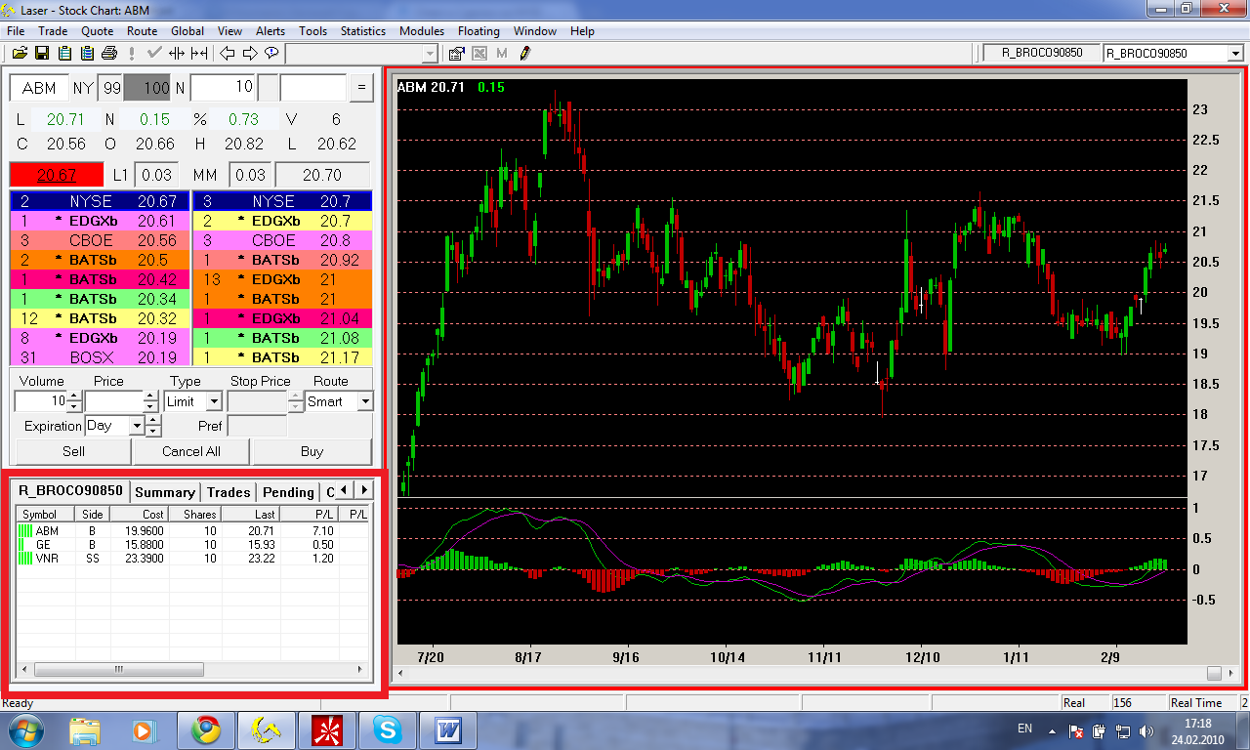Click the Cancel All button
The height and width of the screenshot is (750, 1250).
191,451
